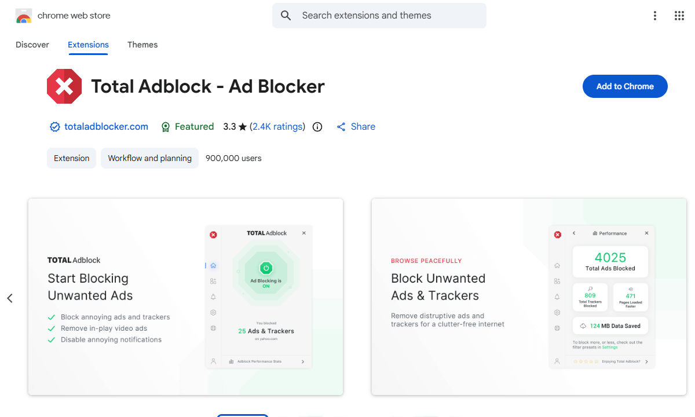Click the Add to Chrome button
This screenshot has width=695, height=417.
coord(625,86)
